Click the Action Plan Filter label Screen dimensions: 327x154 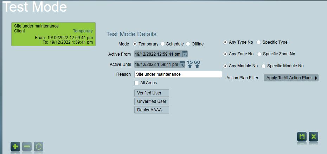click(x=242, y=78)
